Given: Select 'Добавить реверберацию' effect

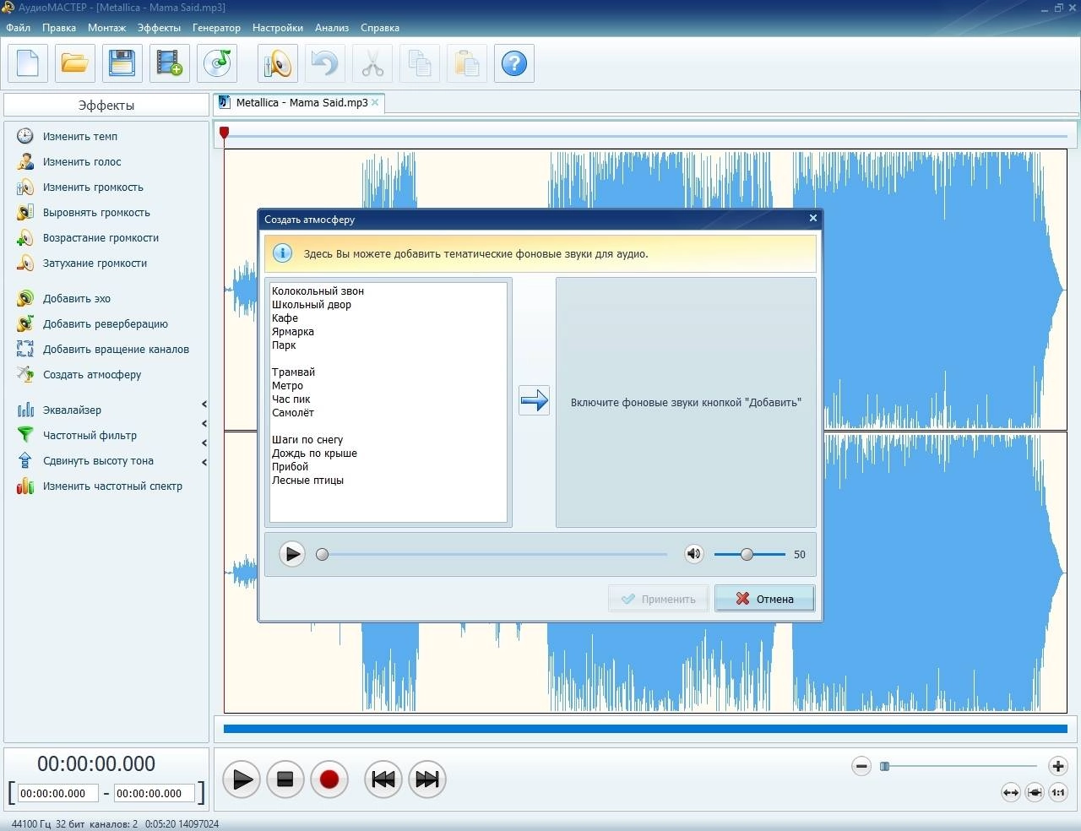Looking at the screenshot, I should (106, 323).
